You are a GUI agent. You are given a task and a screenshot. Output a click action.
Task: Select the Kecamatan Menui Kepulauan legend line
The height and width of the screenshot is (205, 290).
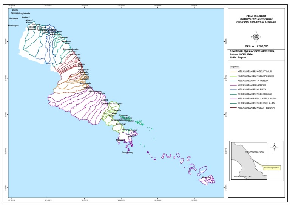click(233, 99)
